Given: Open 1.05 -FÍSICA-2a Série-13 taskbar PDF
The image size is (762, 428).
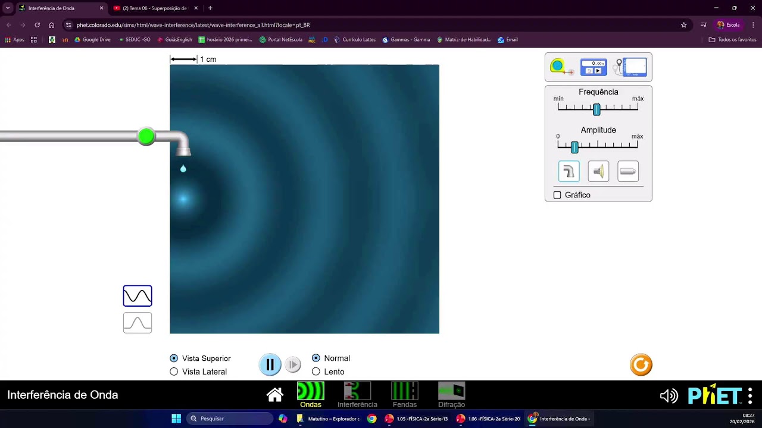Looking at the screenshot, I should click(x=416, y=418).
